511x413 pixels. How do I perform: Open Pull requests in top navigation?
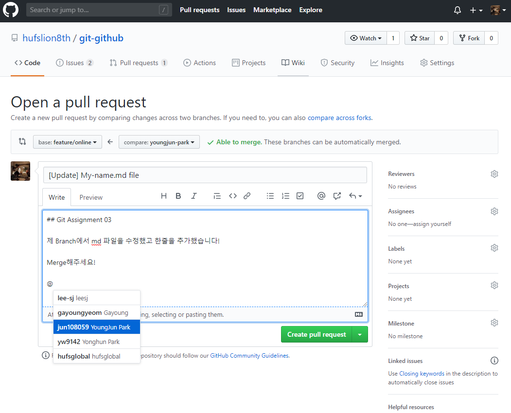pos(199,10)
